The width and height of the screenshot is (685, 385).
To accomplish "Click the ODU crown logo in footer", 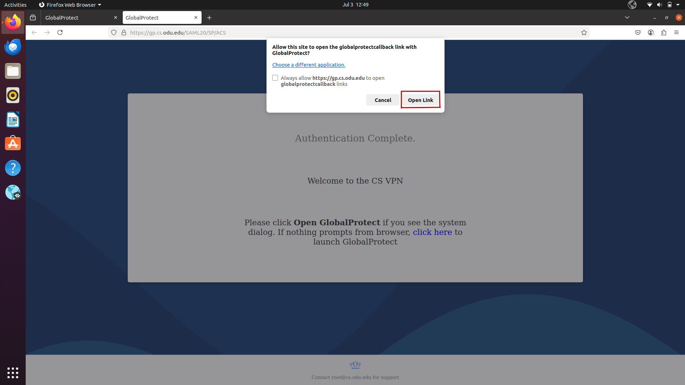I will [355, 365].
